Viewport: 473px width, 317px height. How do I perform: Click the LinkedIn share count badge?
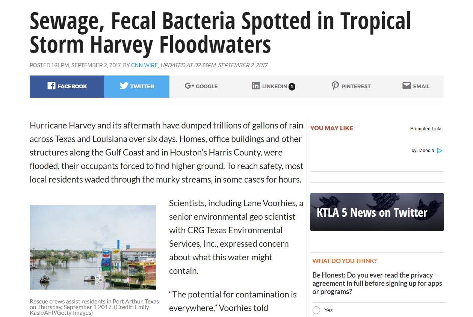point(292,87)
